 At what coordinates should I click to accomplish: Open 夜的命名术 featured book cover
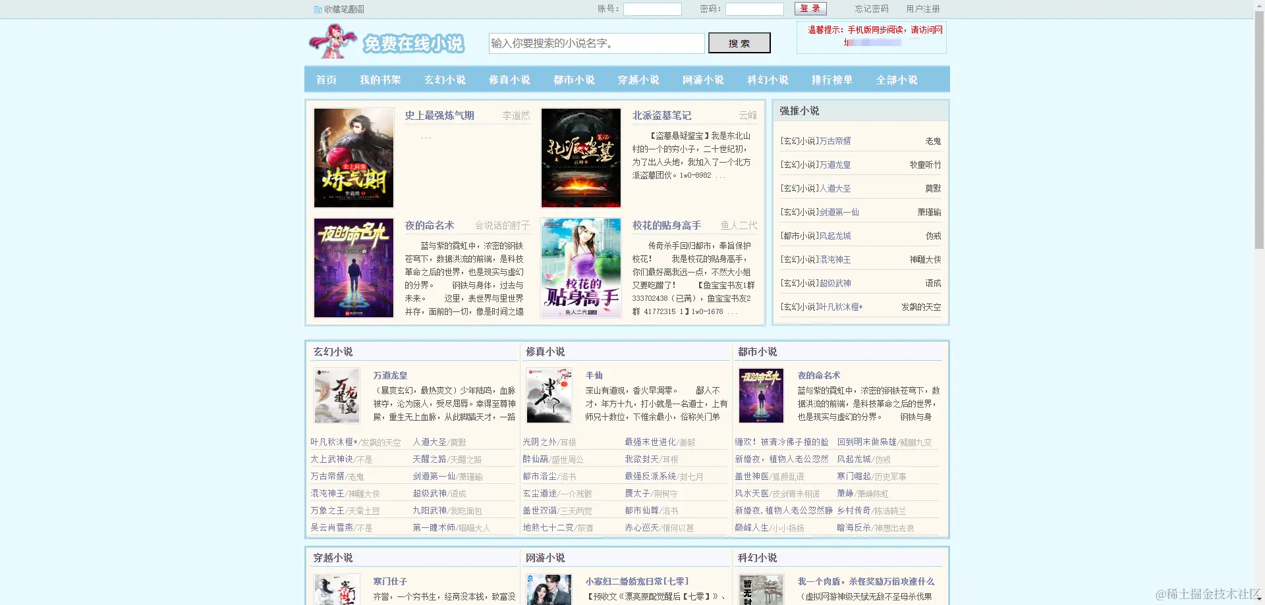coord(354,268)
